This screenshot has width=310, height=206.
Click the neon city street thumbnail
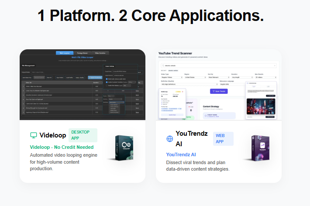click(261, 106)
